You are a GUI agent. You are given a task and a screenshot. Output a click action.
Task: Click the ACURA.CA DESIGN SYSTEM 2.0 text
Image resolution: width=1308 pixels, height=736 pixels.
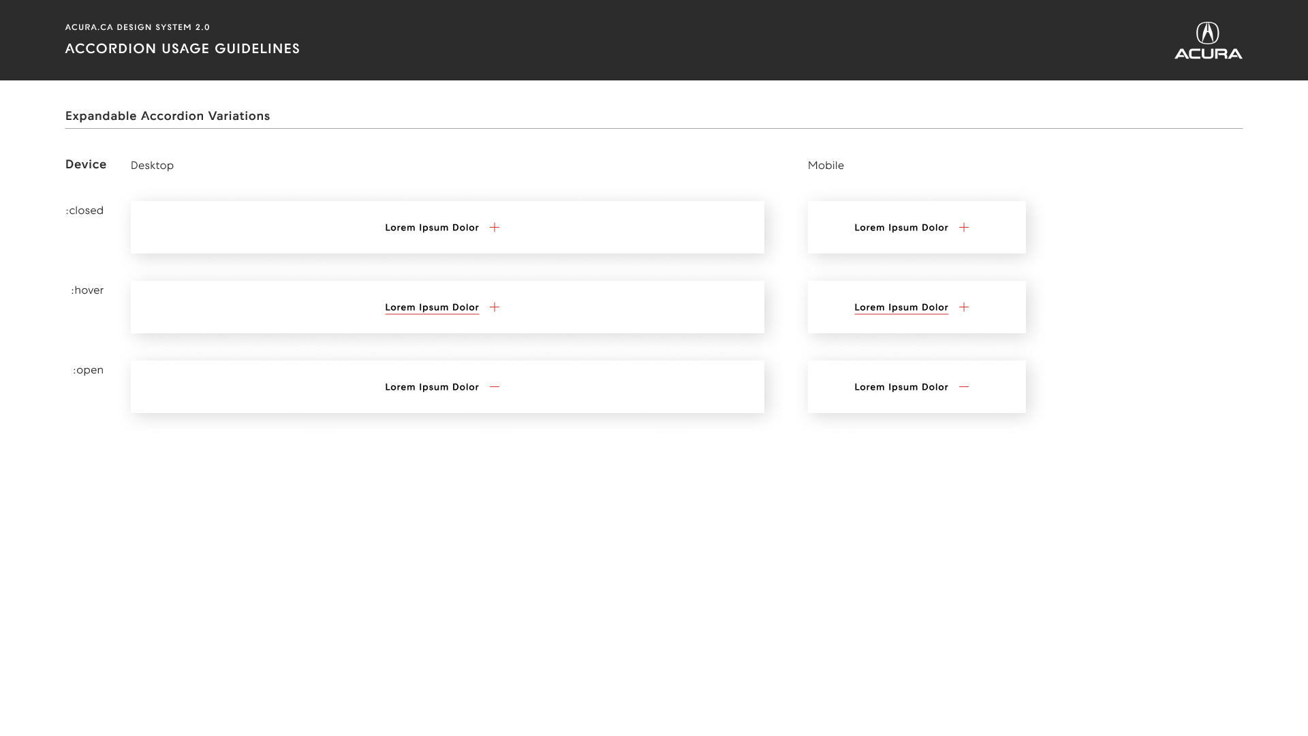(x=138, y=27)
